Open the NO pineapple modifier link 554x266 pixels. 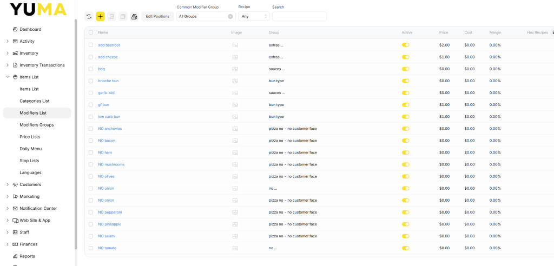(109, 224)
